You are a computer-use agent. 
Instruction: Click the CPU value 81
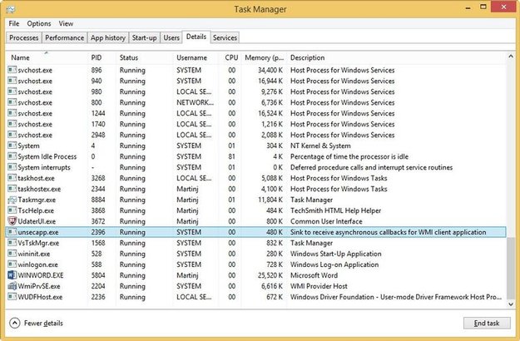click(232, 156)
